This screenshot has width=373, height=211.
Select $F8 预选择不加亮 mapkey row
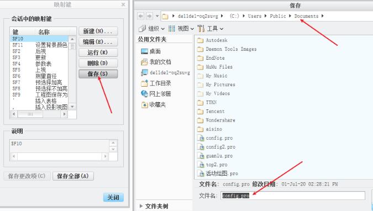(x=39, y=88)
